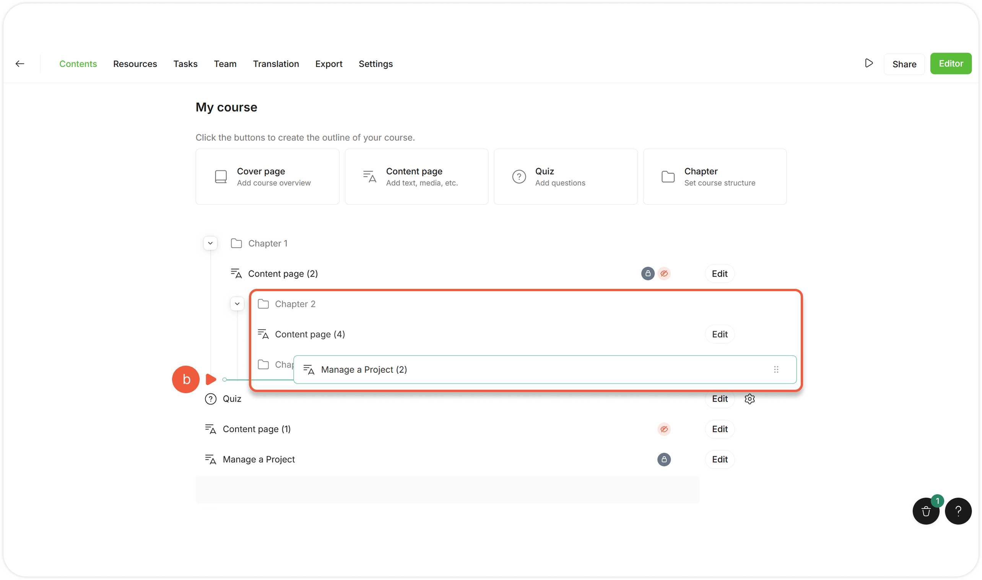
Task: Click the lock icon on Content page (2)
Action: (648, 274)
